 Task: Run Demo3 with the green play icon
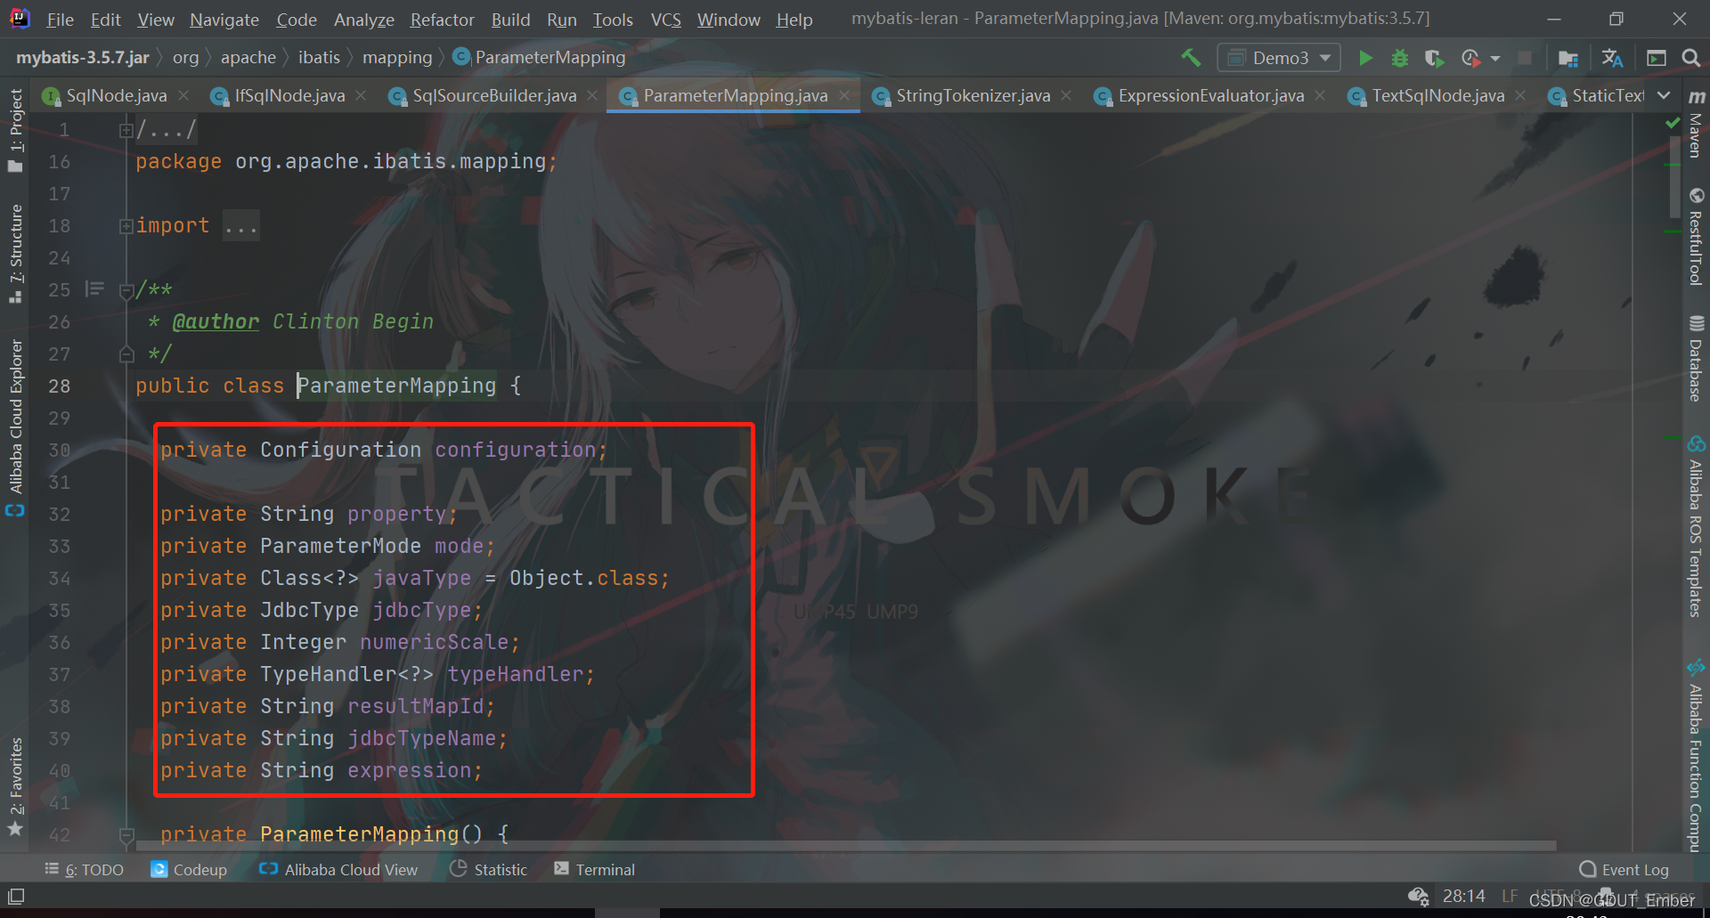click(x=1364, y=58)
